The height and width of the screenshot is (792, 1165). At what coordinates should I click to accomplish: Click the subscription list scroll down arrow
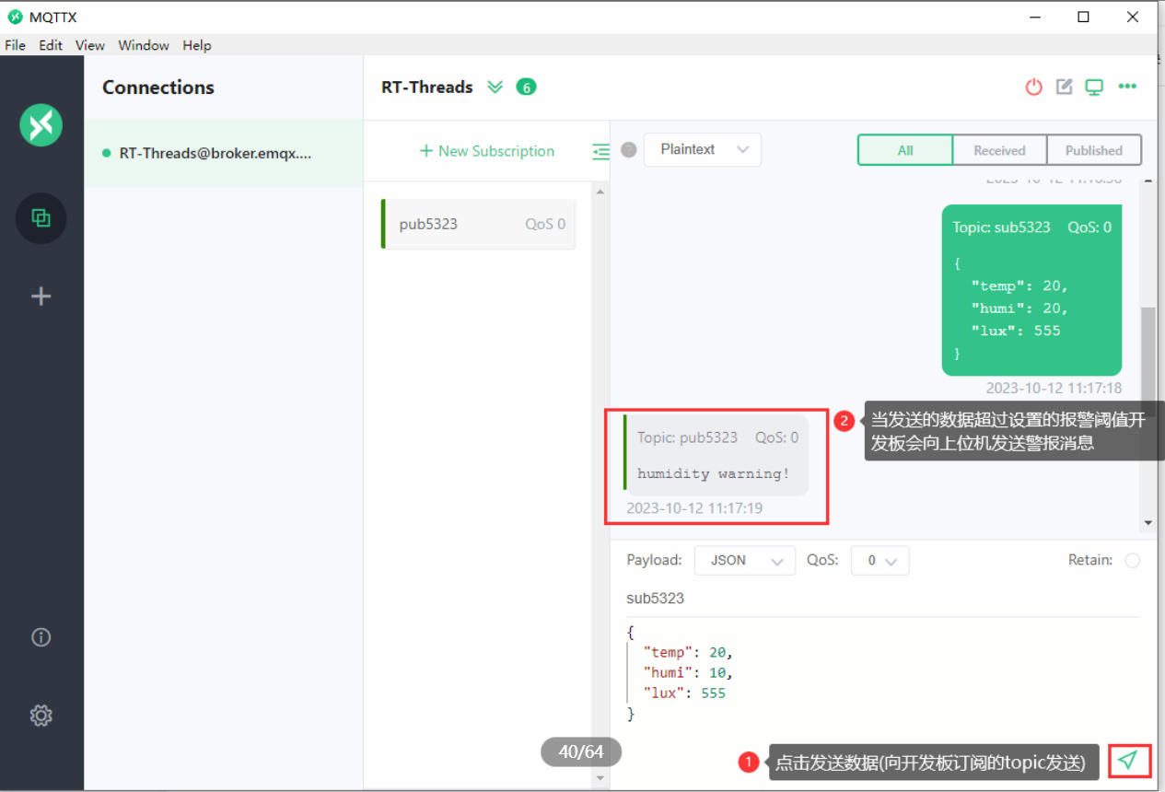tap(601, 778)
